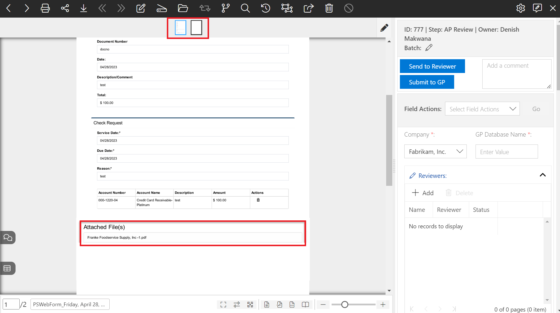Collapse the Reviewers section with the chevron
Image resolution: width=560 pixels, height=313 pixels.
coord(543,175)
